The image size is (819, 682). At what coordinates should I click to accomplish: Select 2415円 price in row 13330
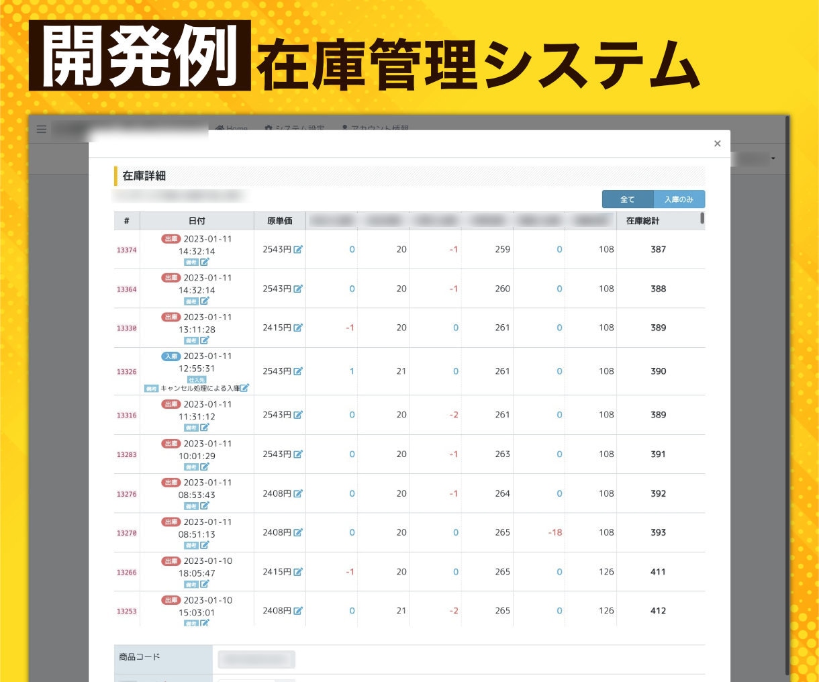coord(277,328)
